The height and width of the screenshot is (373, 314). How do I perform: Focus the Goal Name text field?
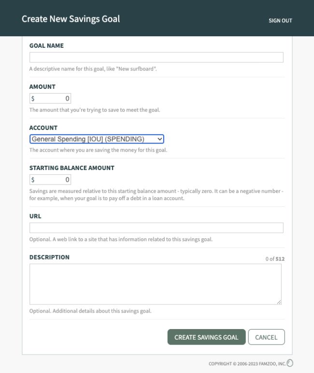click(157, 57)
